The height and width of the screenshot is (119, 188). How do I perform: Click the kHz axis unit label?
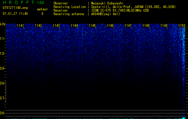point(3,24)
